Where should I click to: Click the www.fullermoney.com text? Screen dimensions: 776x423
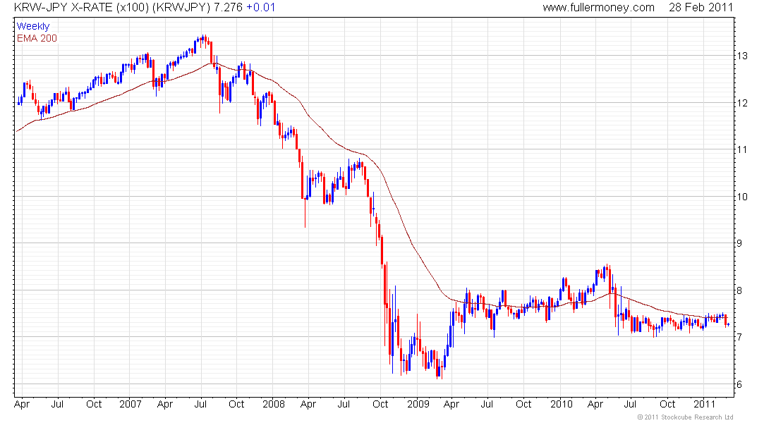click(598, 8)
